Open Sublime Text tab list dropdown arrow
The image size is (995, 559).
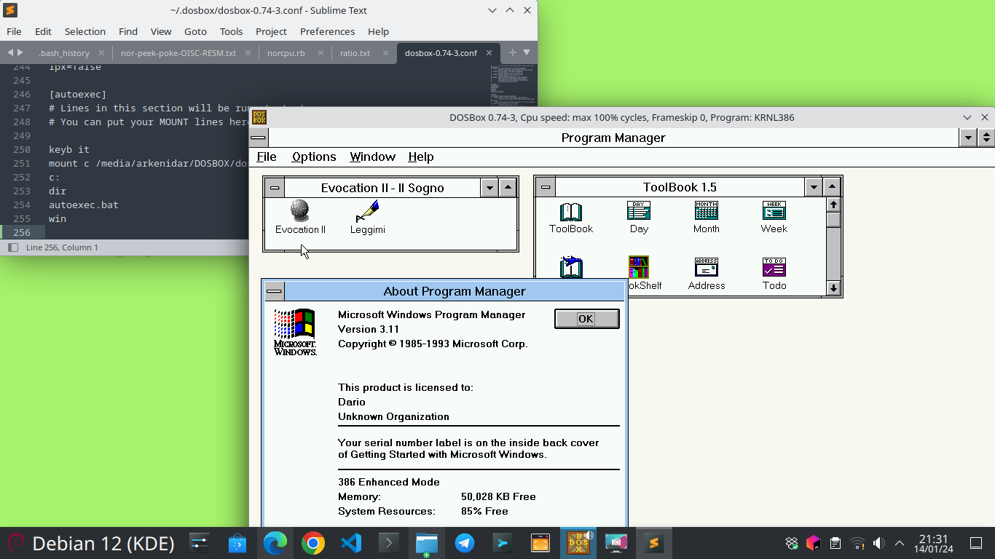point(527,52)
